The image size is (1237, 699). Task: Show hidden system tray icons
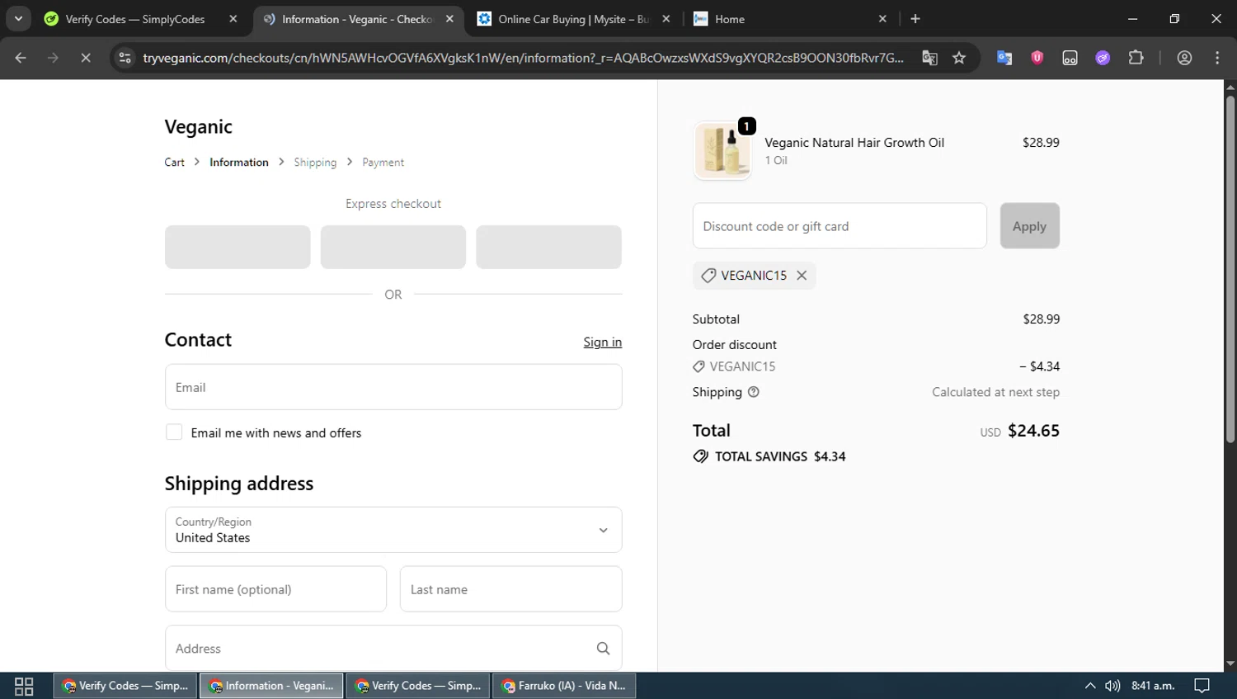(1090, 686)
